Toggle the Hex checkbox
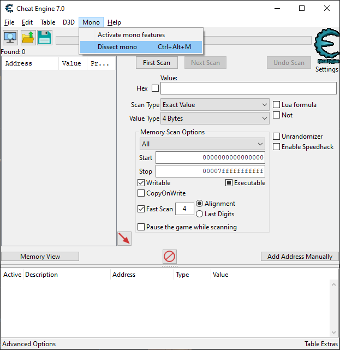The height and width of the screenshot is (350, 340). click(x=156, y=88)
